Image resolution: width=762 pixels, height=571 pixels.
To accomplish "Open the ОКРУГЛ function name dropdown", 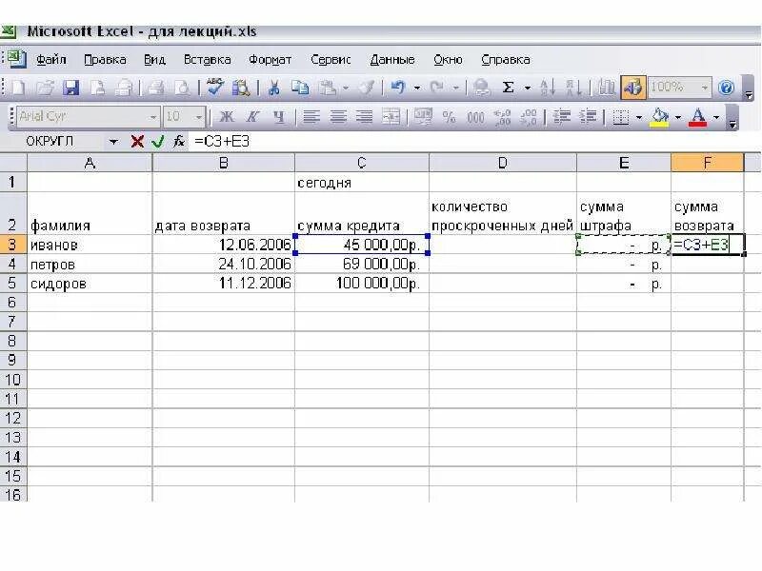I will click(113, 142).
